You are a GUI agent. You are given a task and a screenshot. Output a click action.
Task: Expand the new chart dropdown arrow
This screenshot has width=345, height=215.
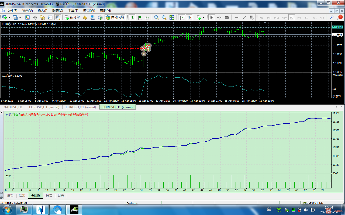[9, 17]
